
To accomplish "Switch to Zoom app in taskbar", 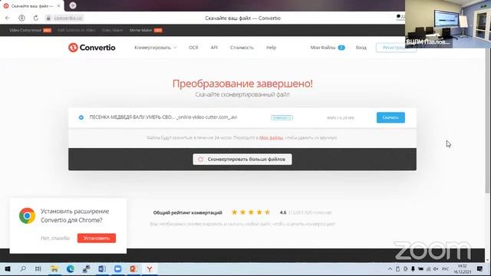I will (x=117, y=269).
